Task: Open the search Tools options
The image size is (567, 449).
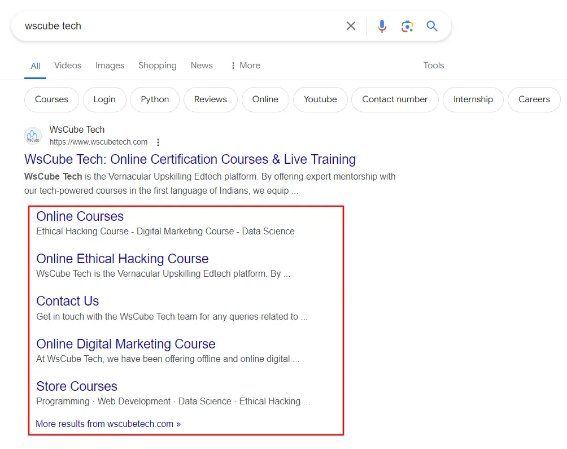Action: pyautogui.click(x=434, y=66)
